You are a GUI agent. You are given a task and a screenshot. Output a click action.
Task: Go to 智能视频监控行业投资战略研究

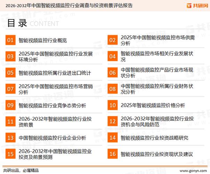tap(154, 138)
